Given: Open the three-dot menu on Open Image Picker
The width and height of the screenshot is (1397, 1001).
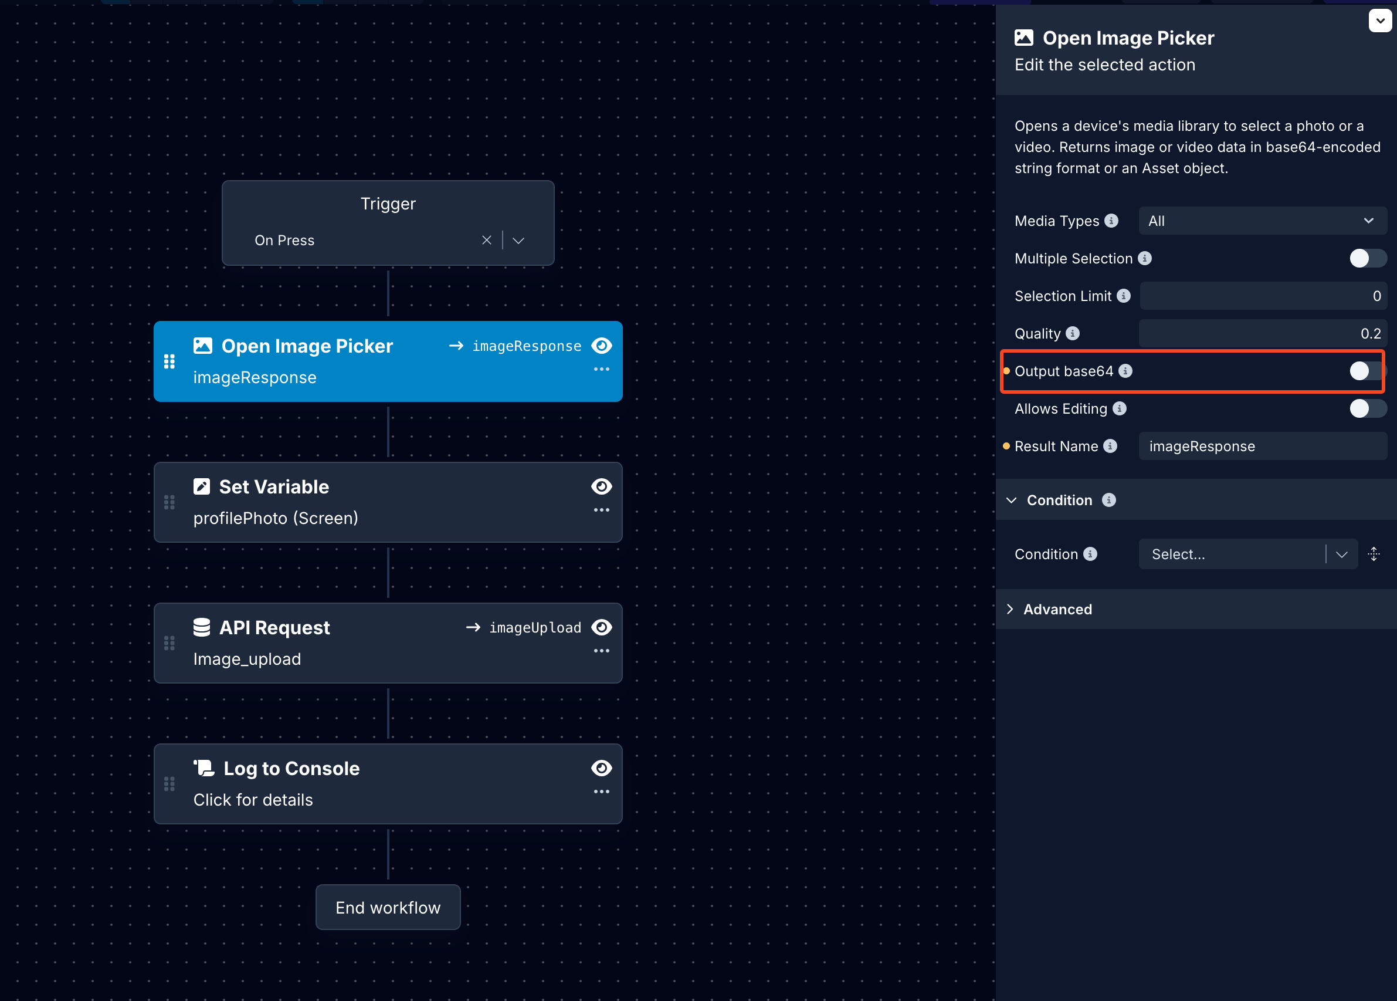Looking at the screenshot, I should click(601, 369).
